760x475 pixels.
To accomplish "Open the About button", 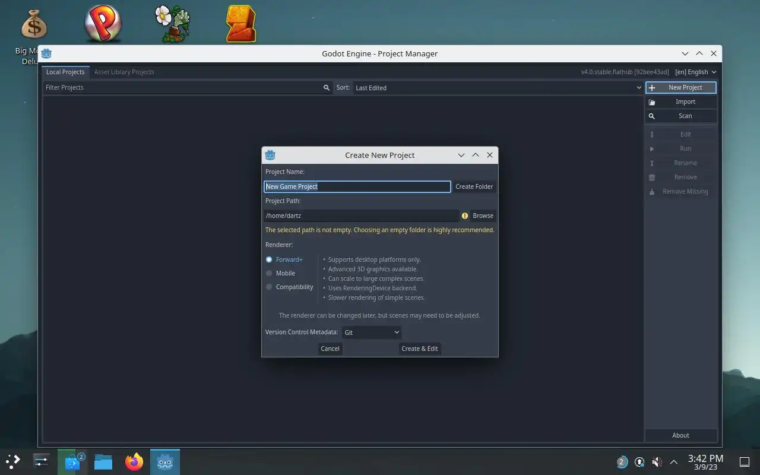I will coord(681,435).
